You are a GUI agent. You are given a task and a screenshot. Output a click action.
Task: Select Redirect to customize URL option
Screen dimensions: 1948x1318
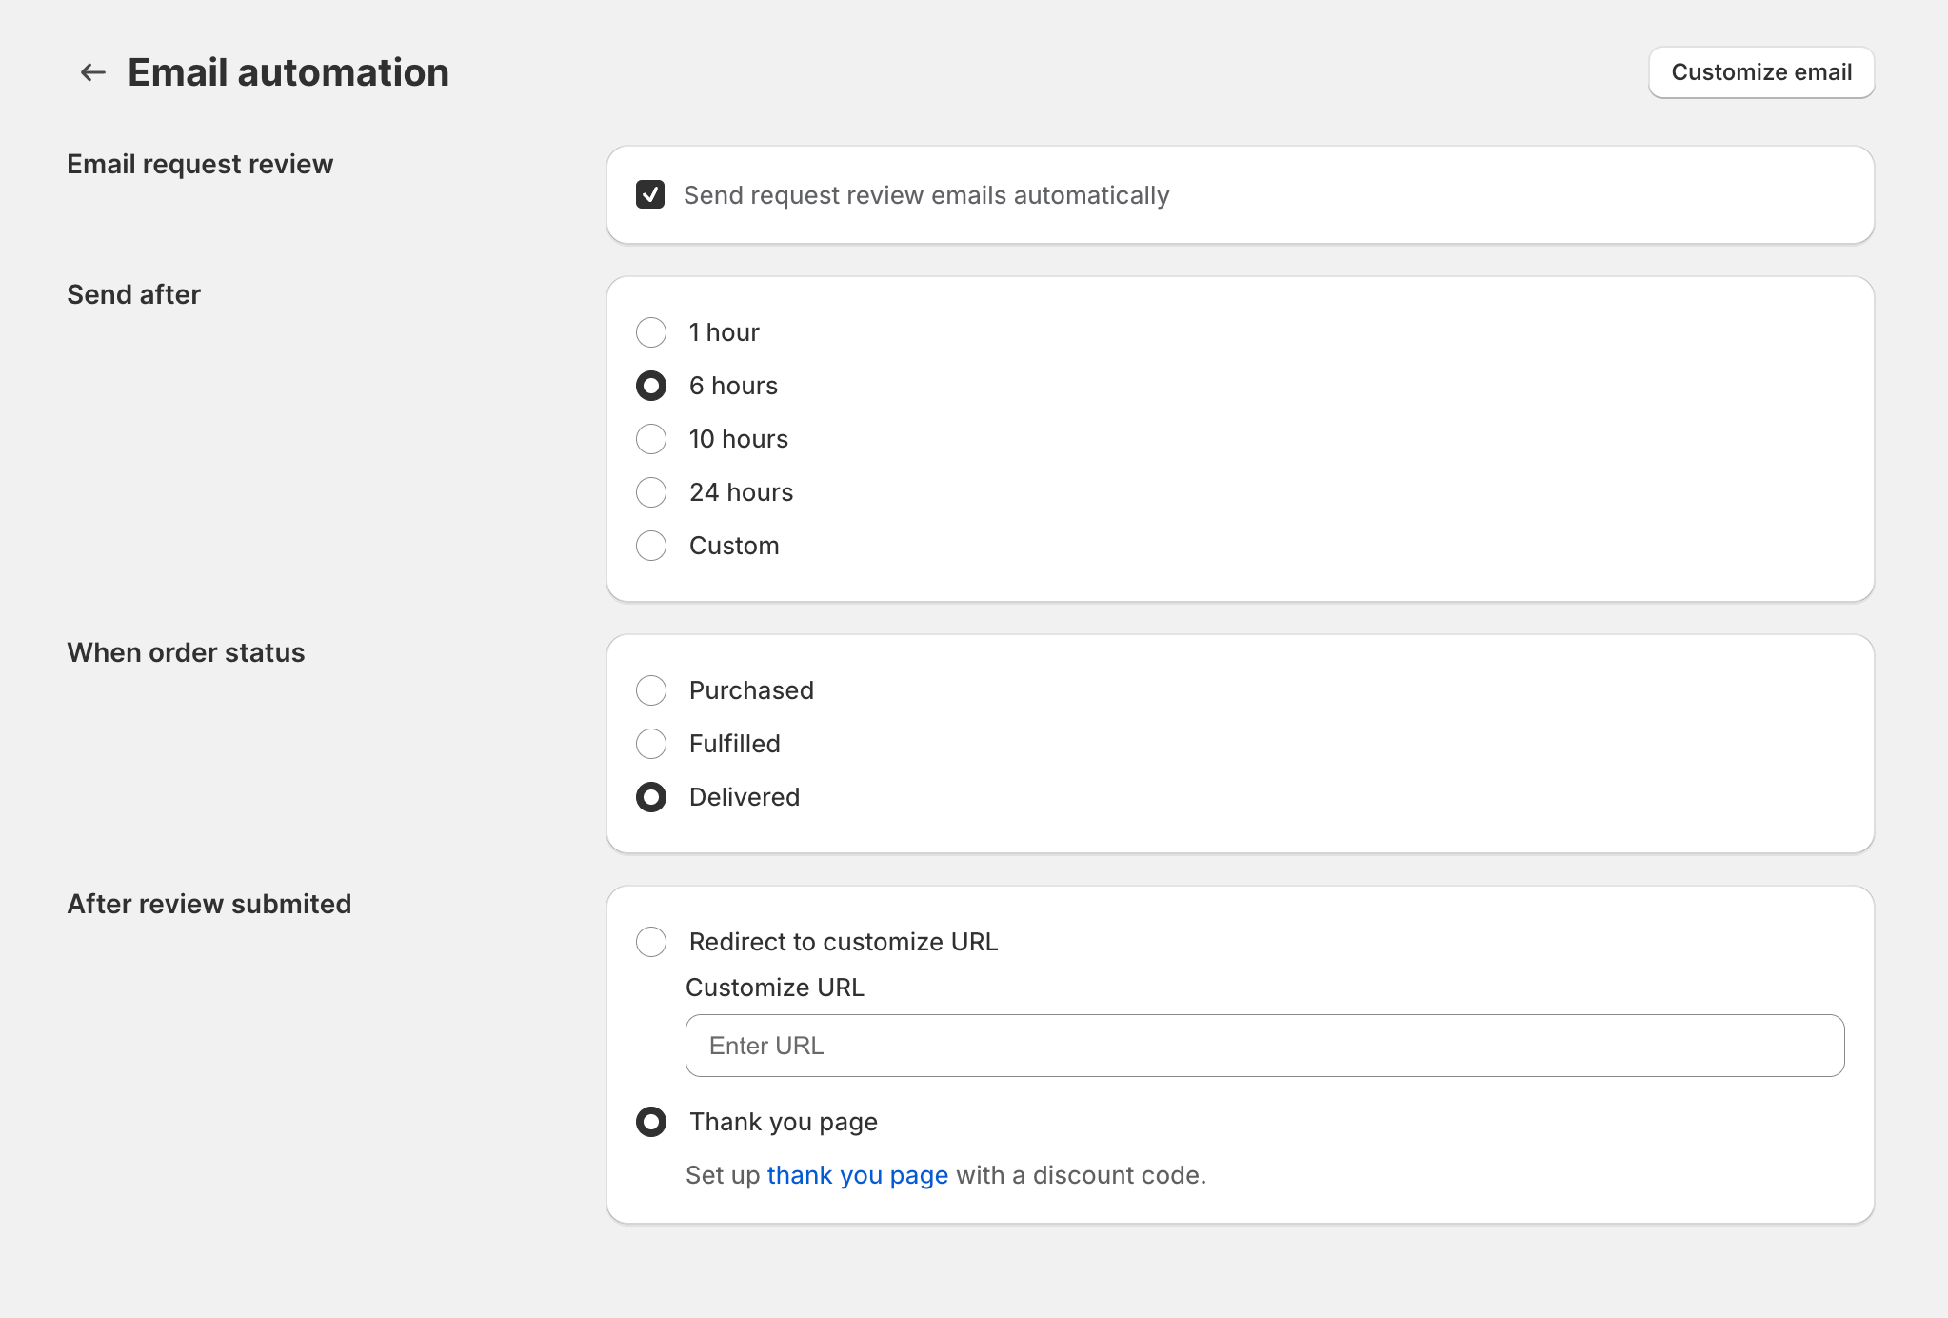(x=651, y=942)
